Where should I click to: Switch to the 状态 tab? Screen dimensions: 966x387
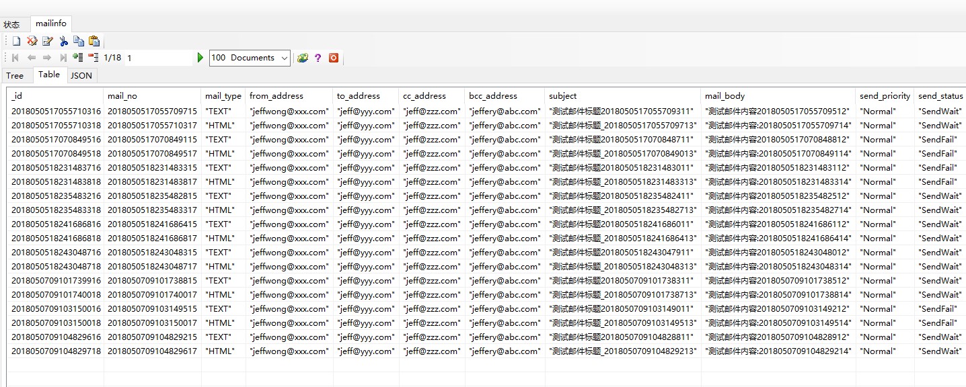(11, 24)
